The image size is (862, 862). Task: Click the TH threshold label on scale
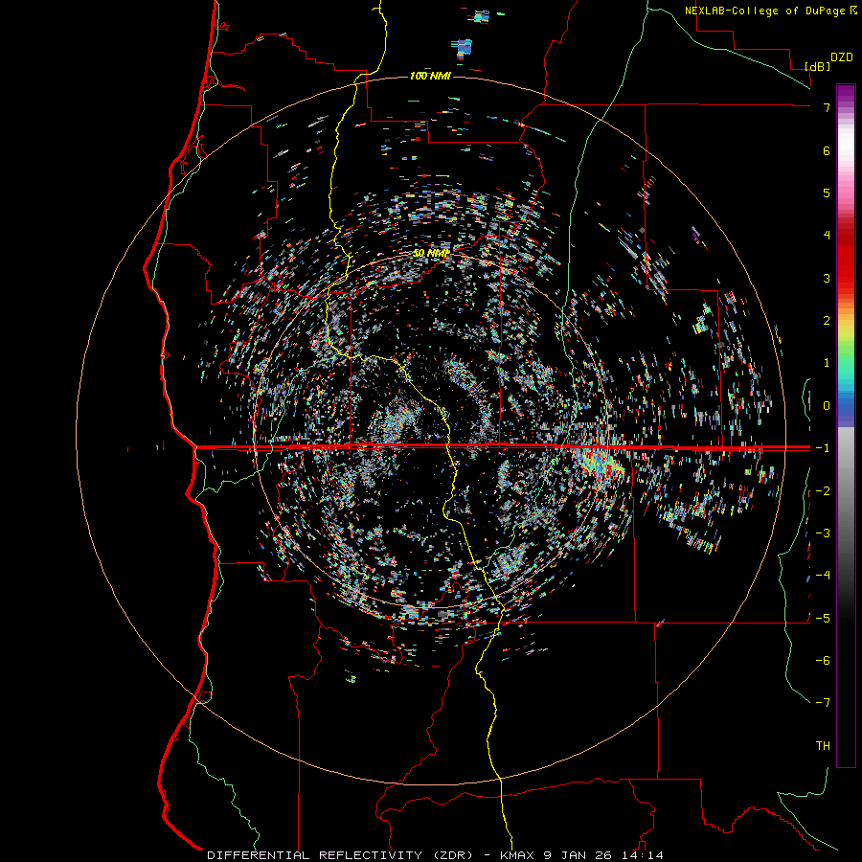(x=823, y=746)
